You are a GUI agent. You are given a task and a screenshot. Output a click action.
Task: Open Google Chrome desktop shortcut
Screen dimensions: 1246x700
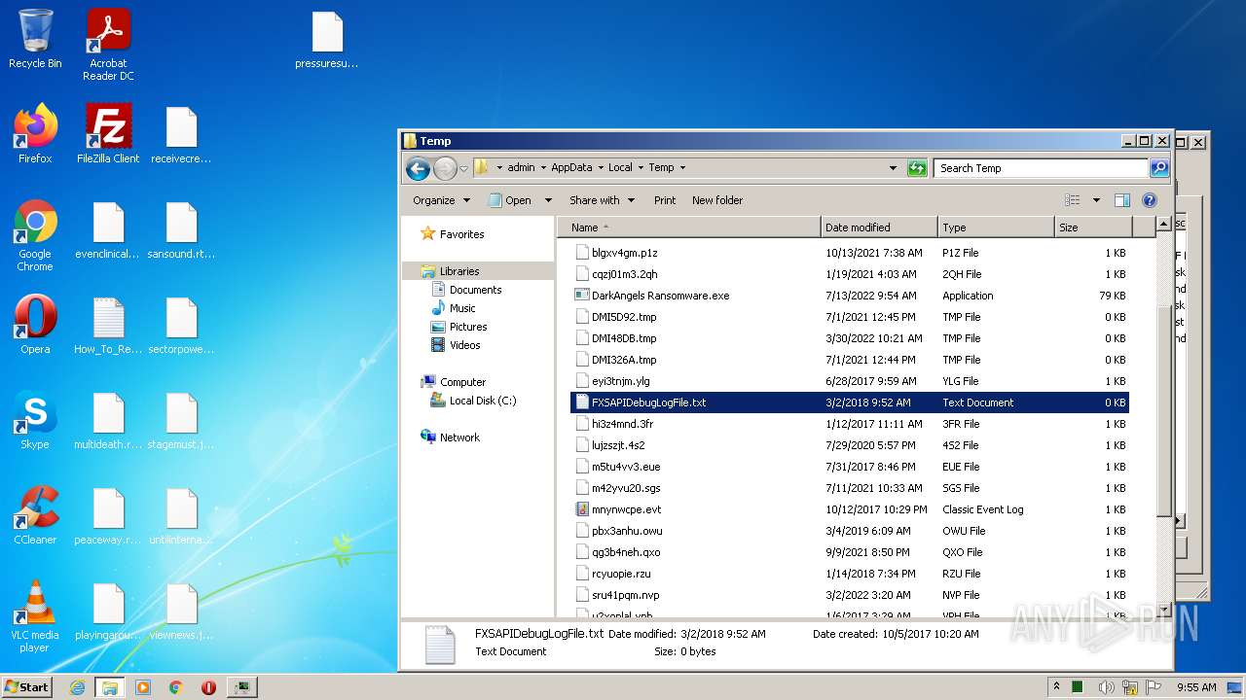35,235
